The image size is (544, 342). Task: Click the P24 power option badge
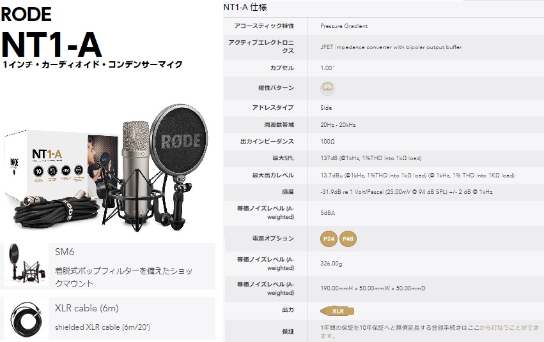(x=328, y=239)
